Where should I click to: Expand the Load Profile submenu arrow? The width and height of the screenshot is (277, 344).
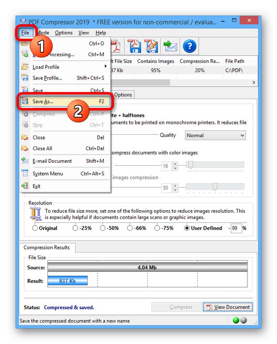[x=106, y=66]
